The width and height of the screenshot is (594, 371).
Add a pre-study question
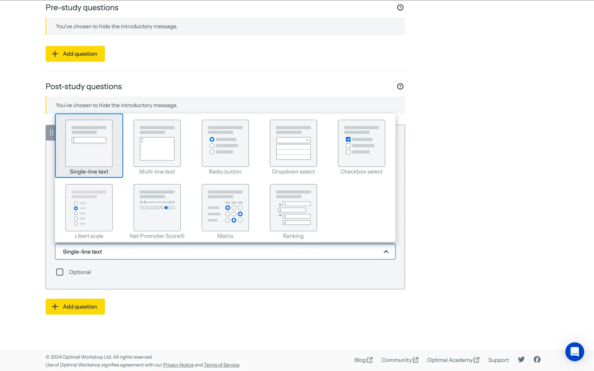[75, 54]
